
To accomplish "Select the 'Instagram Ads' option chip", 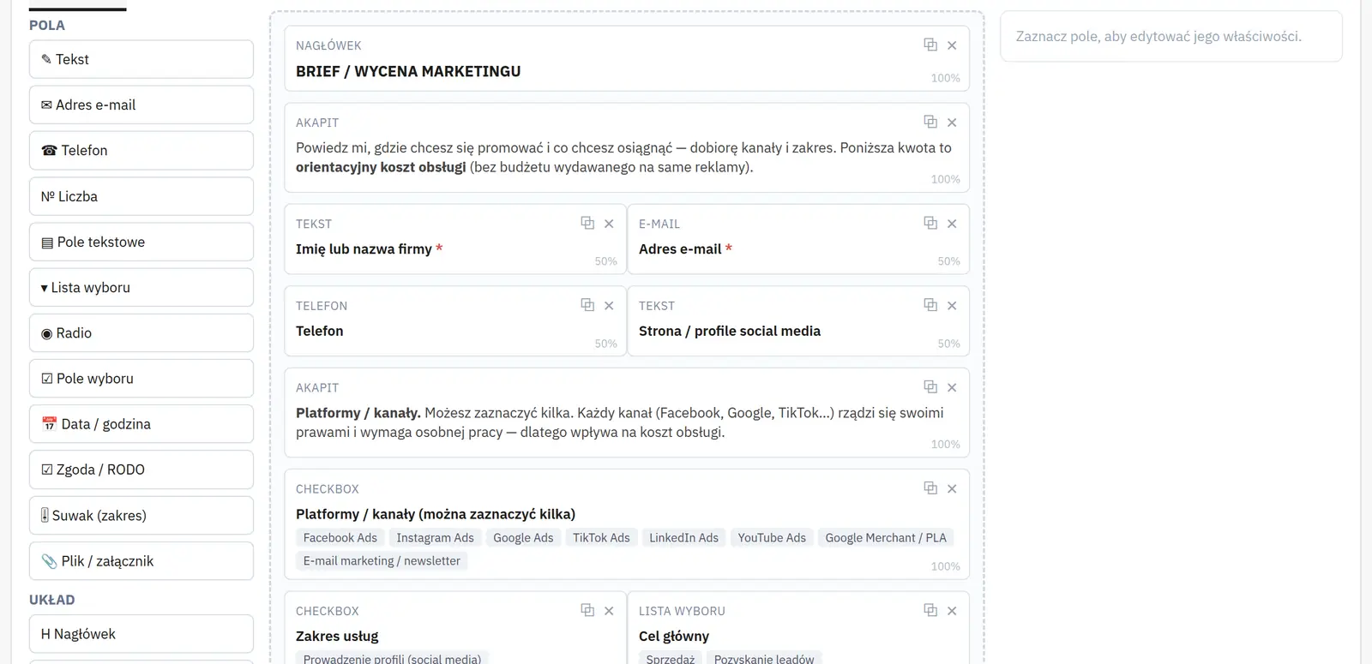I will pyautogui.click(x=435, y=538).
